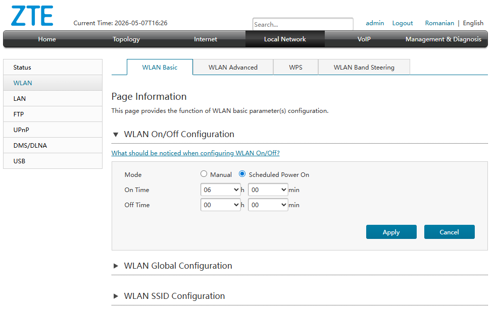Open the On Time minute dropdown
Viewport: 496px width, 311px height.
click(x=268, y=190)
